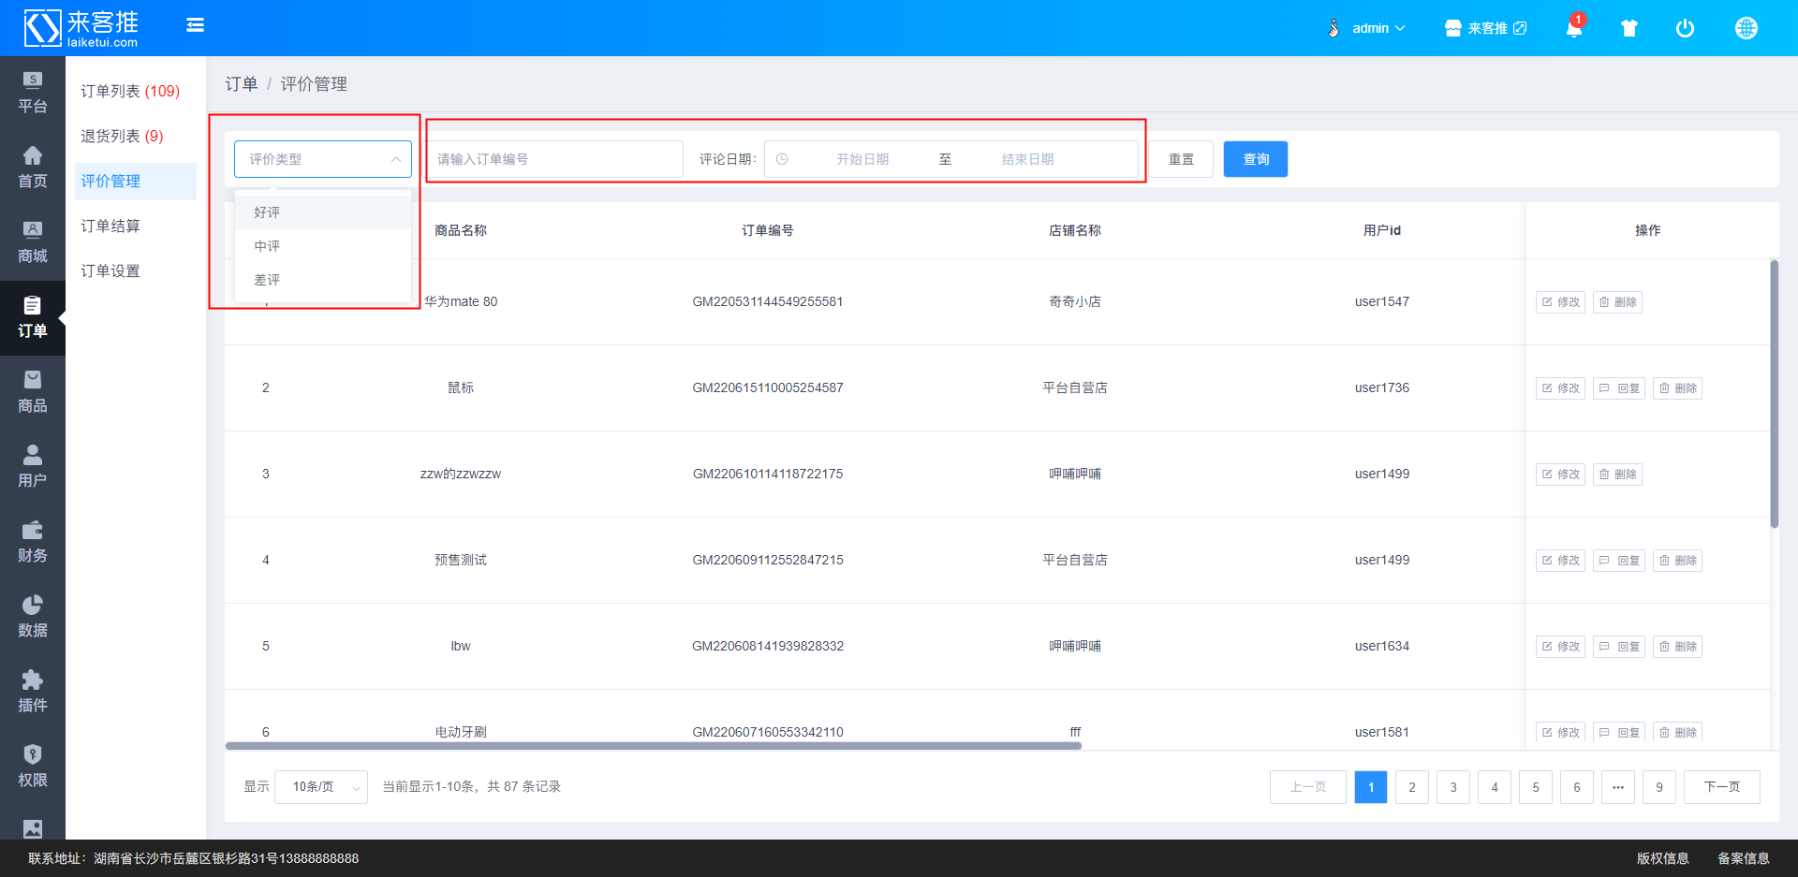1798x877 pixels.
Task: Click 回复 for 鼠标 row
Action: click(x=1619, y=388)
